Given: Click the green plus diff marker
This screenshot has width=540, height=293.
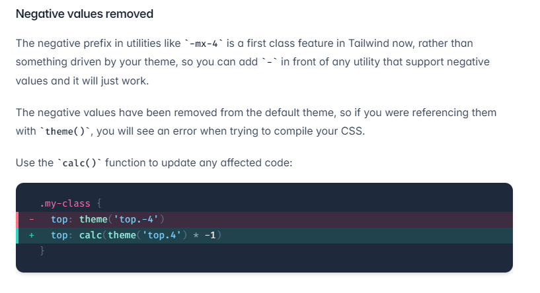Looking at the screenshot, I should [31, 235].
